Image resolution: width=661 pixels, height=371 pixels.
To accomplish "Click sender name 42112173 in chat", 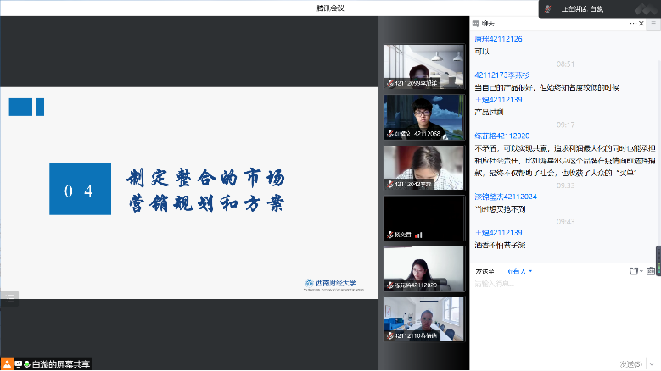I will [501, 75].
